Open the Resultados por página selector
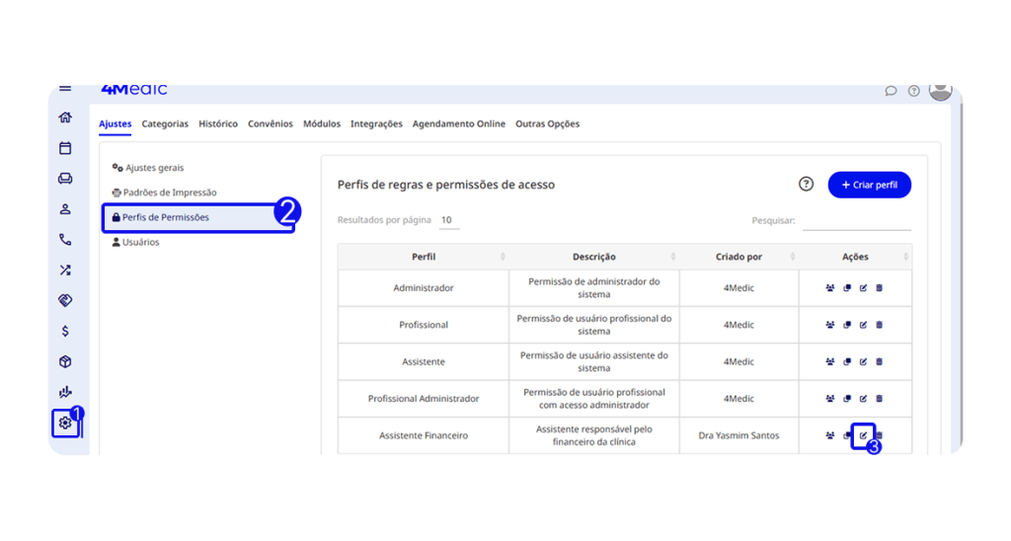Viewport: 1011px width, 541px height. (x=448, y=220)
